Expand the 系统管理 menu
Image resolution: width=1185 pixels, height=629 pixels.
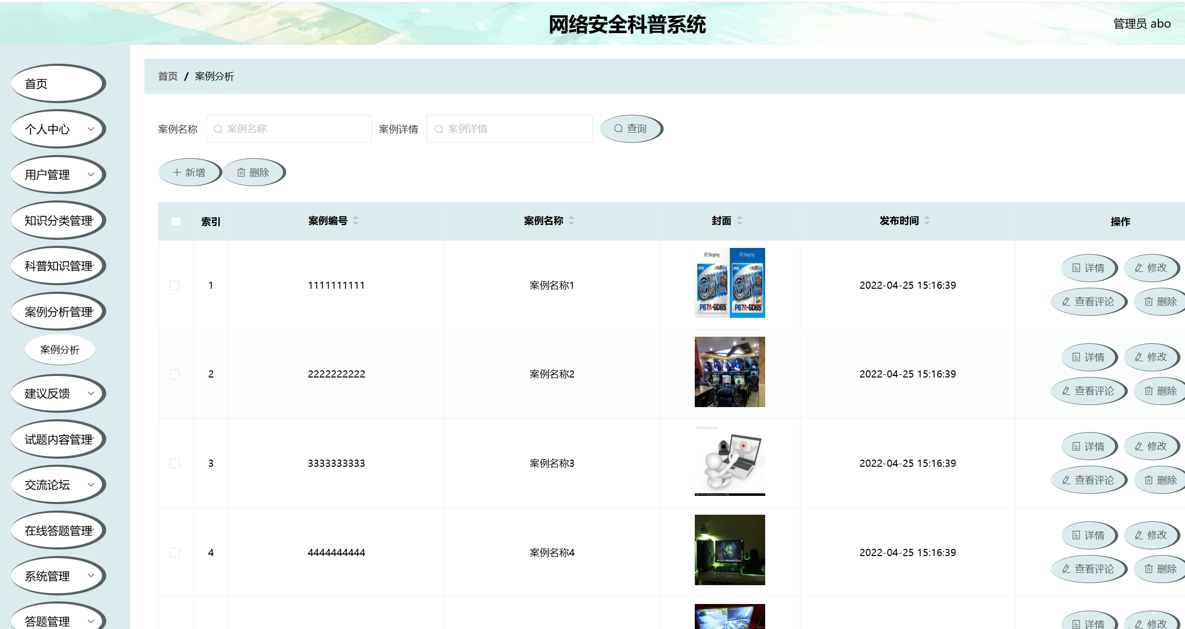58,575
